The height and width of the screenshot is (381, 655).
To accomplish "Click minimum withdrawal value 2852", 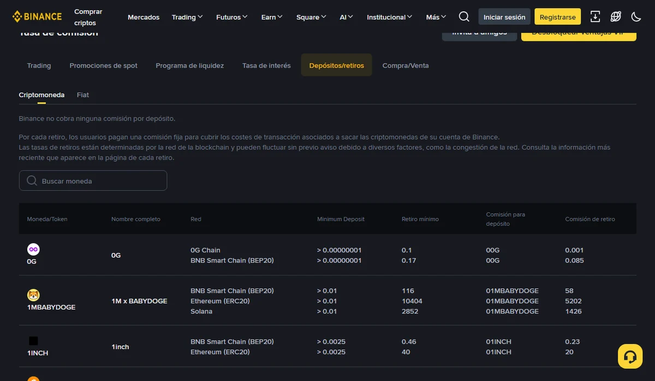I will pos(410,311).
